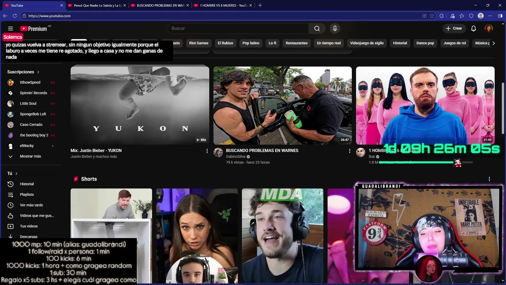Open the media control music icon
Viewport: 506px width, 285px height.
(x=452, y=16)
